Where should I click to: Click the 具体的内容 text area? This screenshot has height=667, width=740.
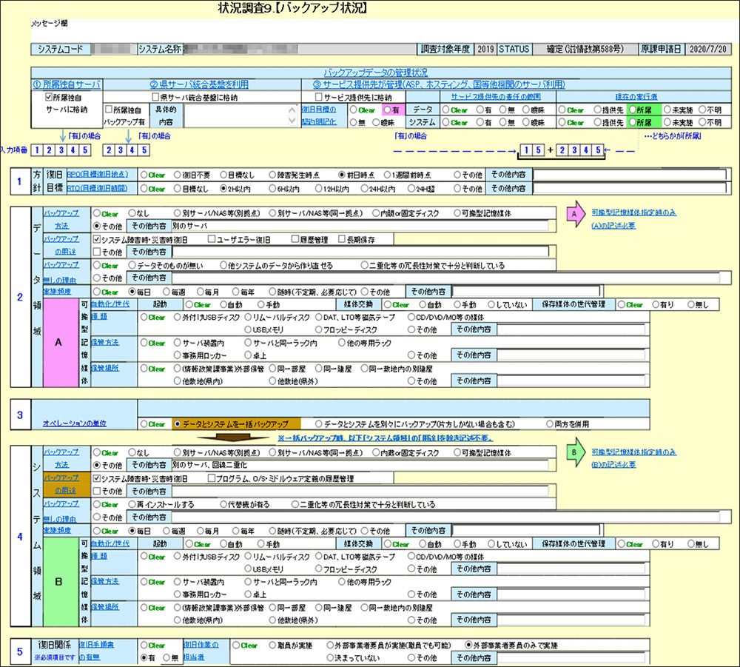click(238, 115)
